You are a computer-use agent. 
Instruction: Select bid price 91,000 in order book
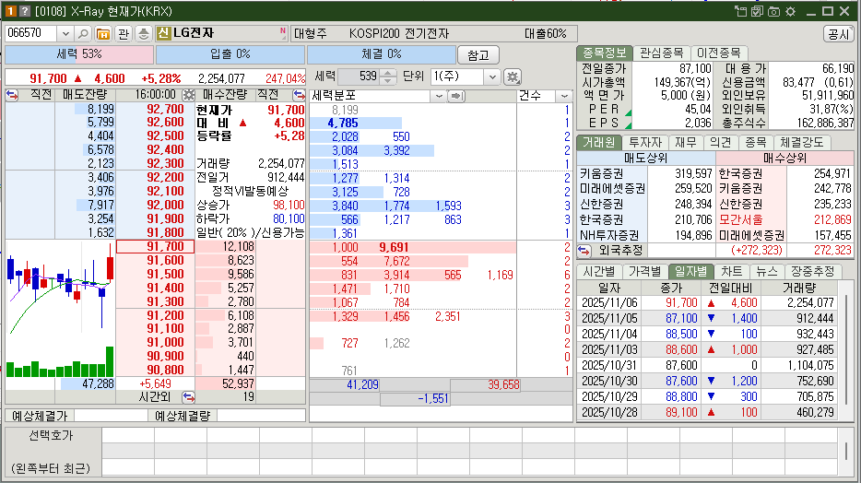(x=165, y=343)
